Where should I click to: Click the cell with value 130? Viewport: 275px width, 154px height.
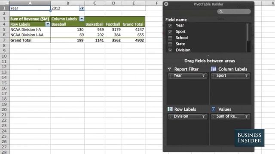tap(68, 30)
